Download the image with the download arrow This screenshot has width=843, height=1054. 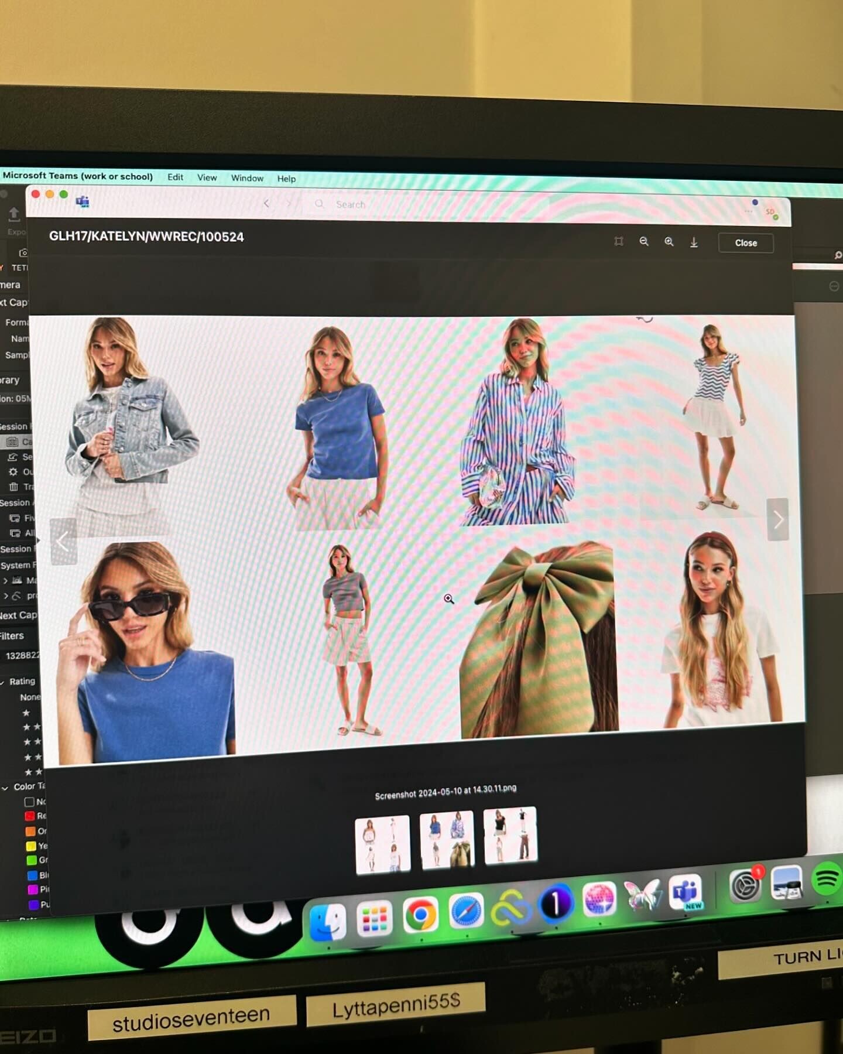tap(694, 242)
